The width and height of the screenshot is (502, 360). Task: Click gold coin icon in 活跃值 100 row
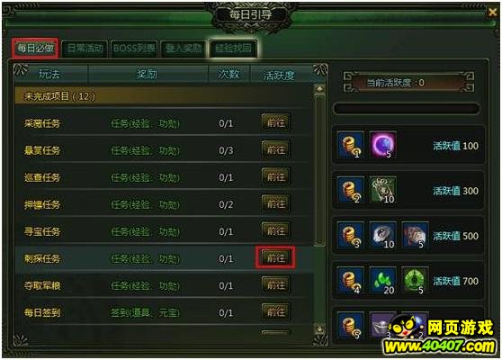351,144
